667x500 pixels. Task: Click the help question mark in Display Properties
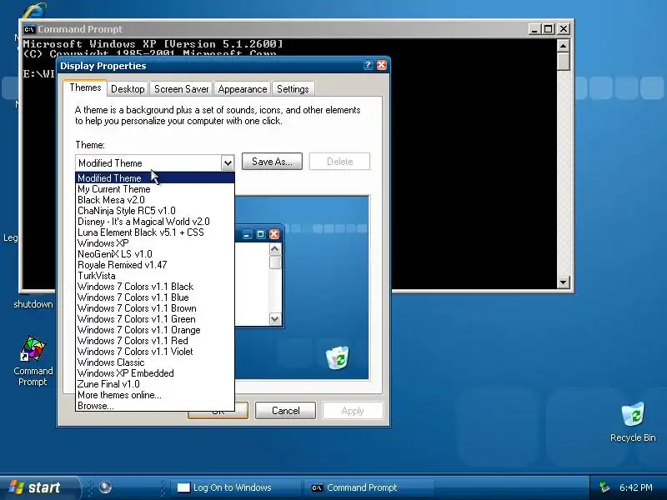[368, 65]
